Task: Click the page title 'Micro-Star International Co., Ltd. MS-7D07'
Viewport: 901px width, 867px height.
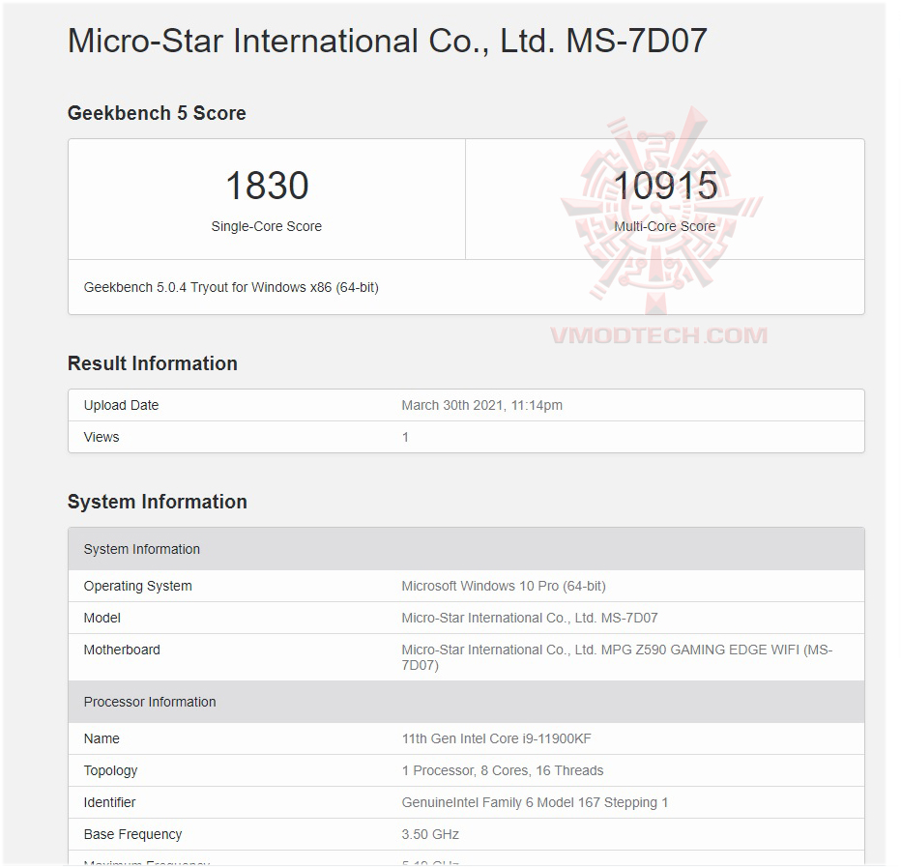Action: [387, 42]
